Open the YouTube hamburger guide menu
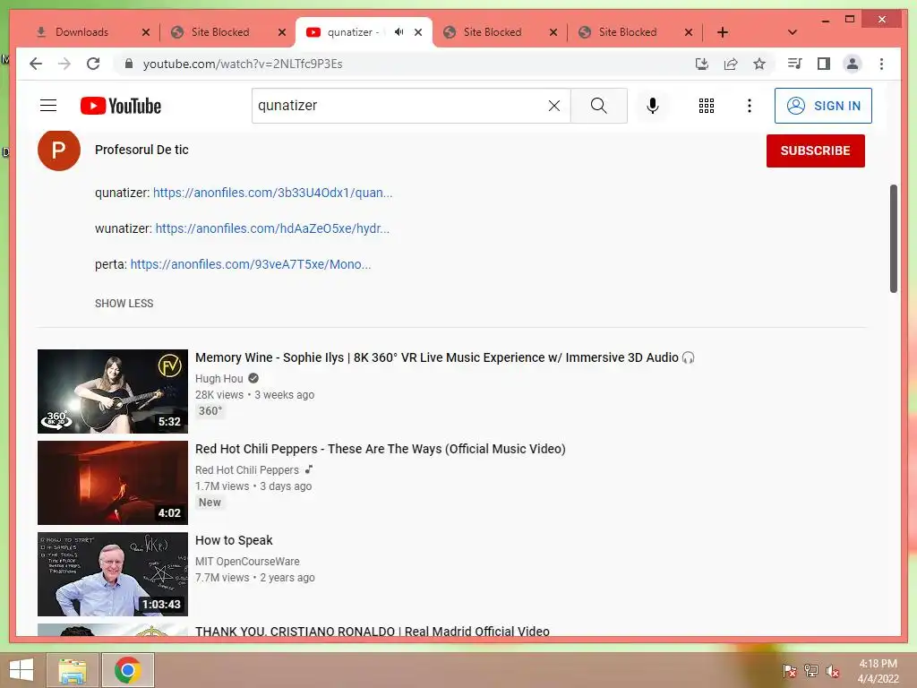Viewport: 917px width, 688px height. [x=48, y=106]
